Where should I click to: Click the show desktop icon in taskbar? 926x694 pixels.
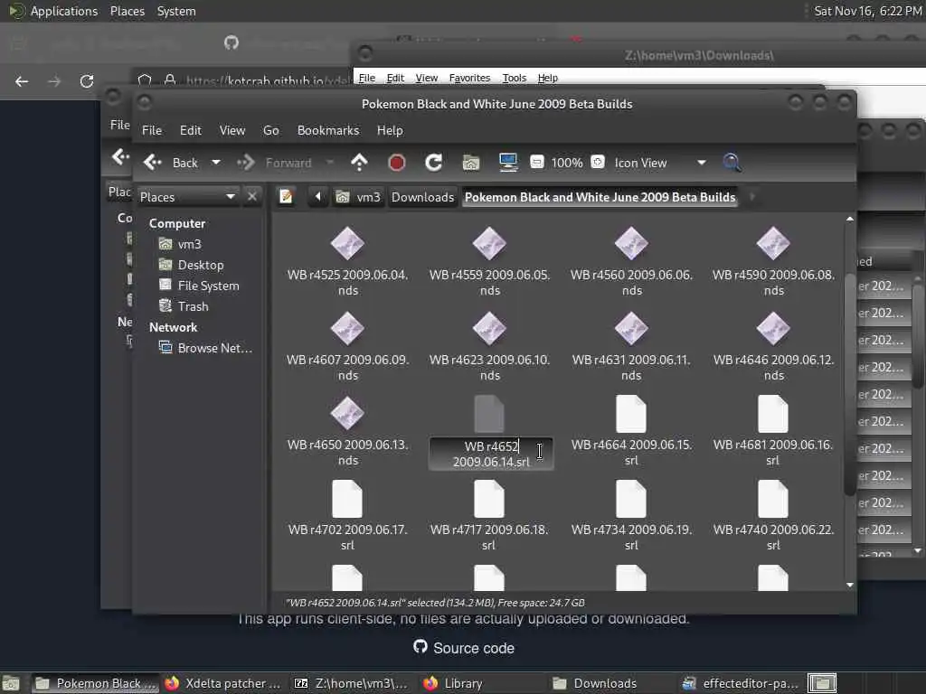tap(11, 683)
